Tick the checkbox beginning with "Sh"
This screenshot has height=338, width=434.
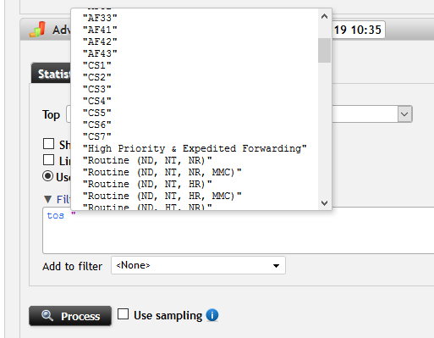coord(48,143)
